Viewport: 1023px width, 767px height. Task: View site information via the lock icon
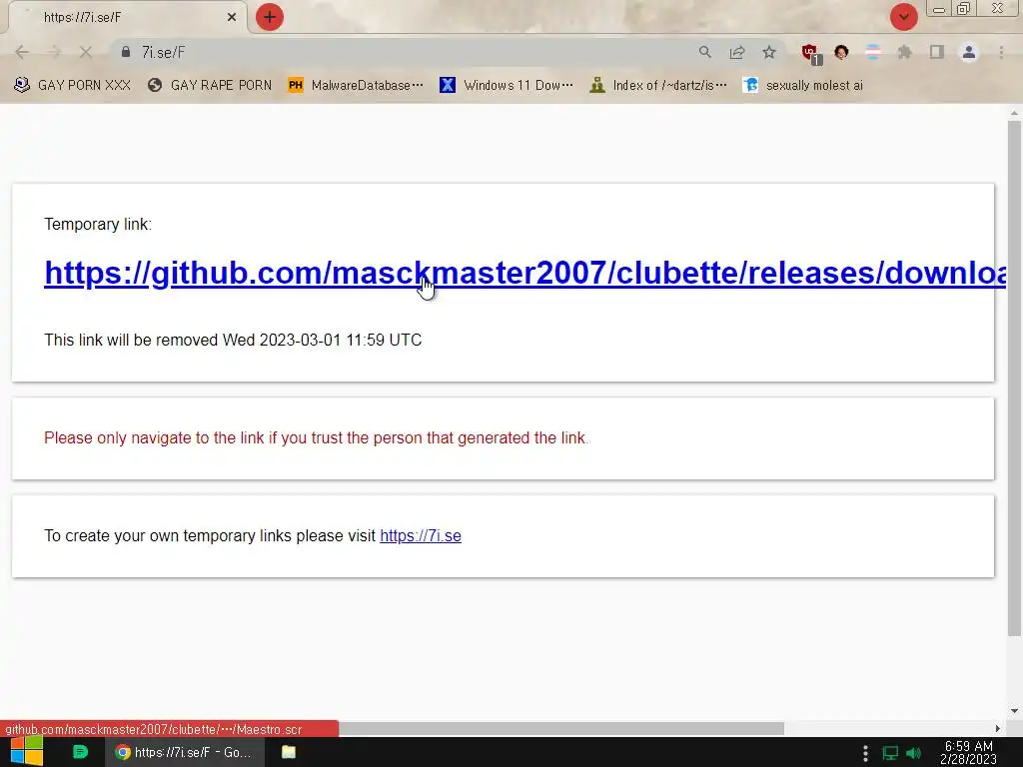[x=126, y=52]
